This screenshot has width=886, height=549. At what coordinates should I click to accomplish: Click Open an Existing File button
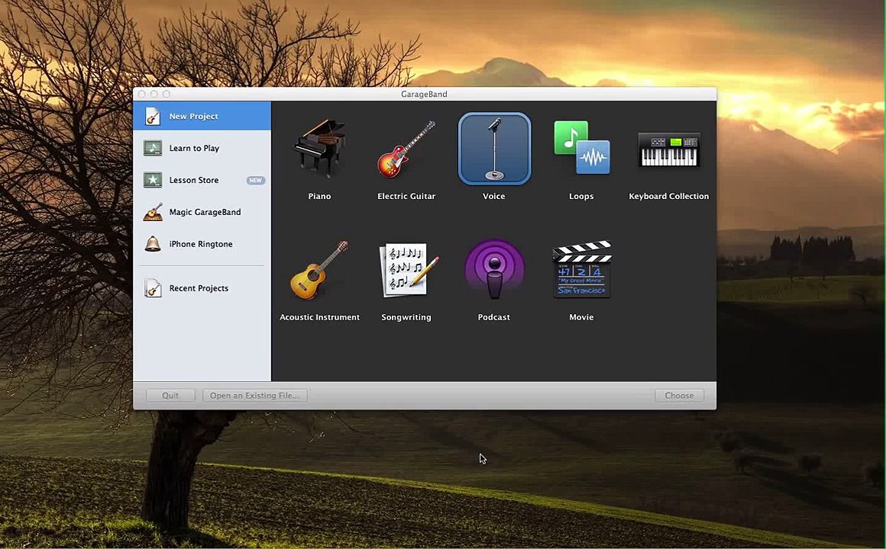tap(255, 396)
